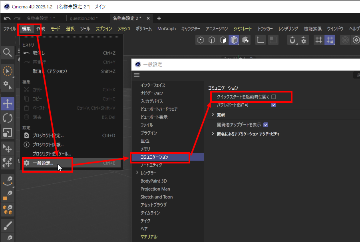Toggle the Soft Selection concentric-circles icon
360x242 pixels.
(345, 40)
